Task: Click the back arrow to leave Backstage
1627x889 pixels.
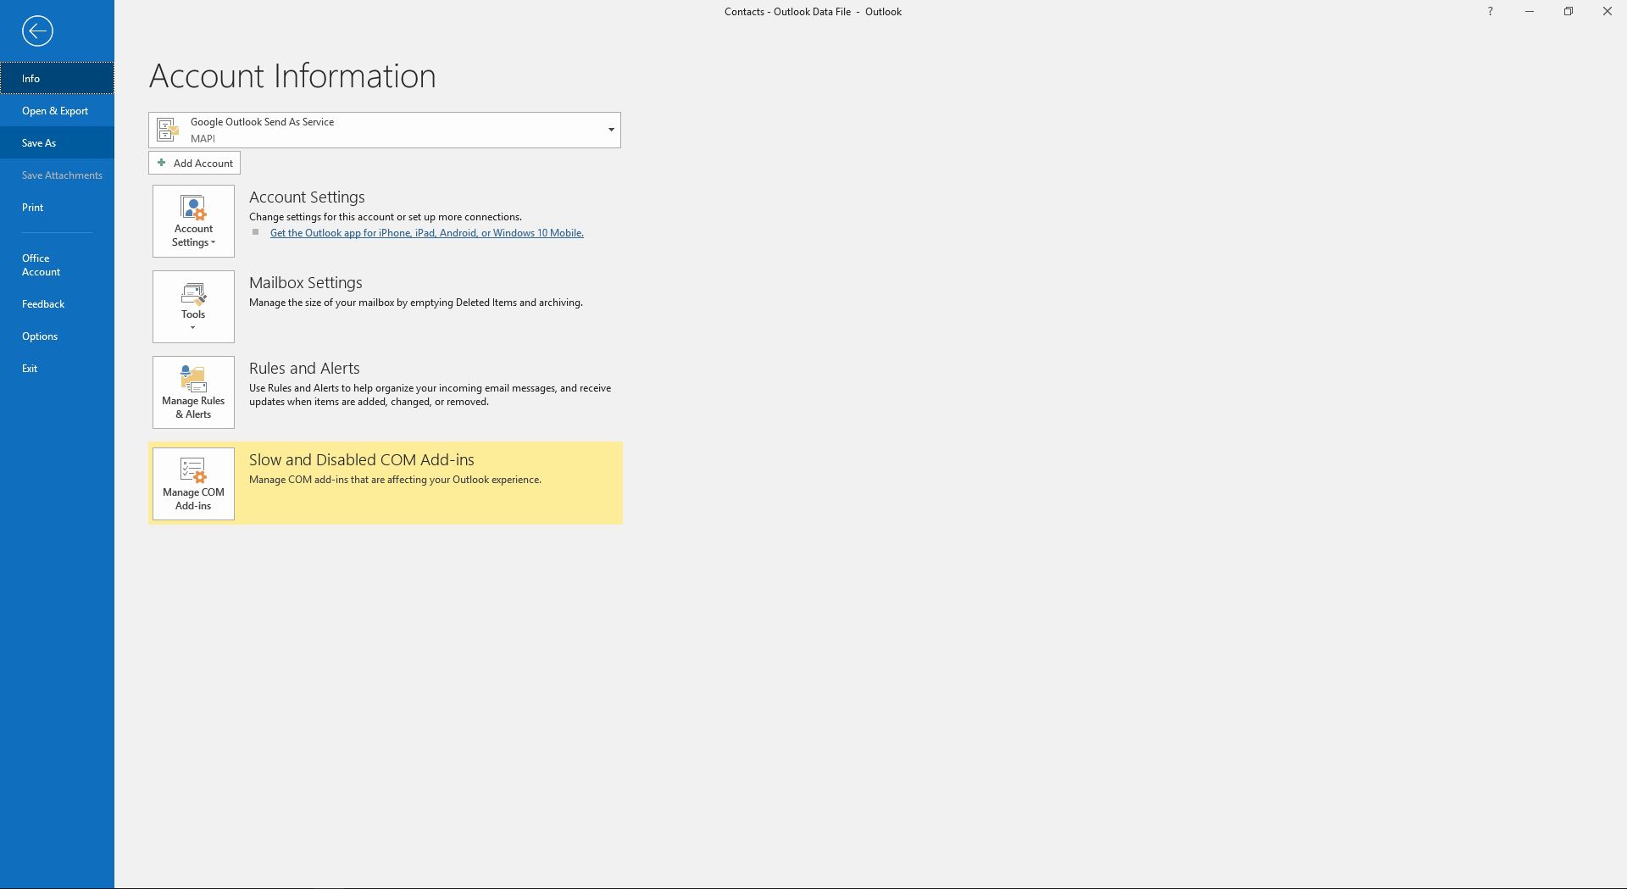Action: tap(37, 31)
